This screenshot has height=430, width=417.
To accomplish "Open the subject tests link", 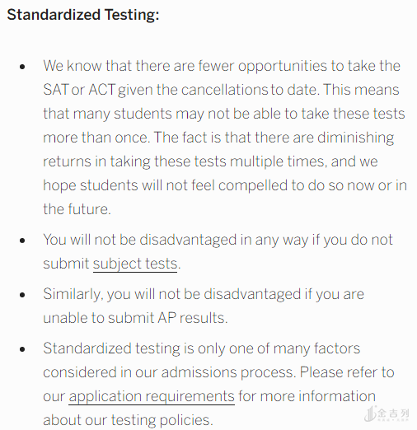I will coord(135,264).
